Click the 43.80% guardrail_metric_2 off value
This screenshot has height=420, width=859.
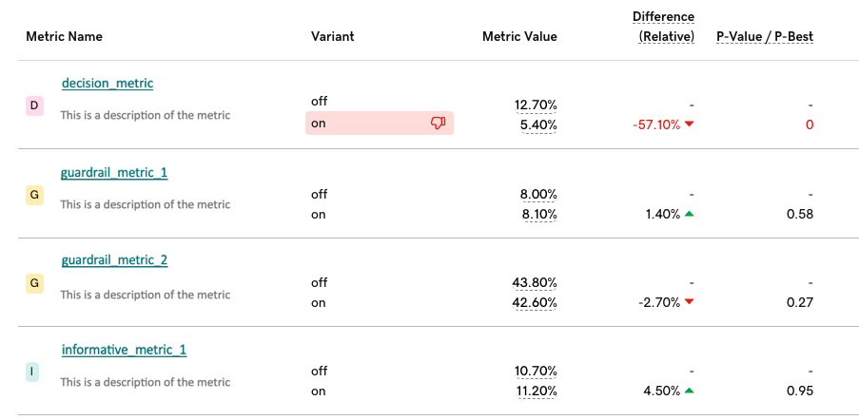click(535, 282)
